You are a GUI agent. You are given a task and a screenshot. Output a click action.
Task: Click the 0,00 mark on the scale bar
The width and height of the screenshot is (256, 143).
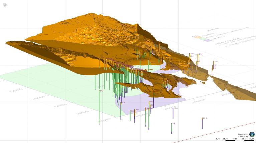tap(218, 139)
